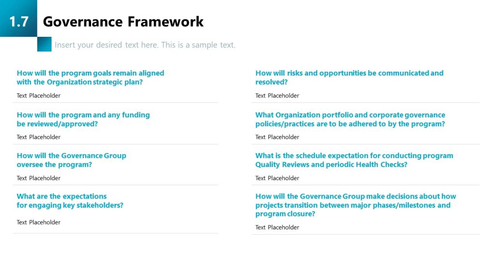Click the small blue square beside the subtitle

pos(44,44)
